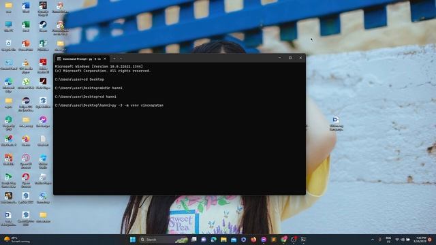Open the Messenger desktop shortcut
Image resolution: width=436 pixels, height=245 pixels.
coord(43,122)
